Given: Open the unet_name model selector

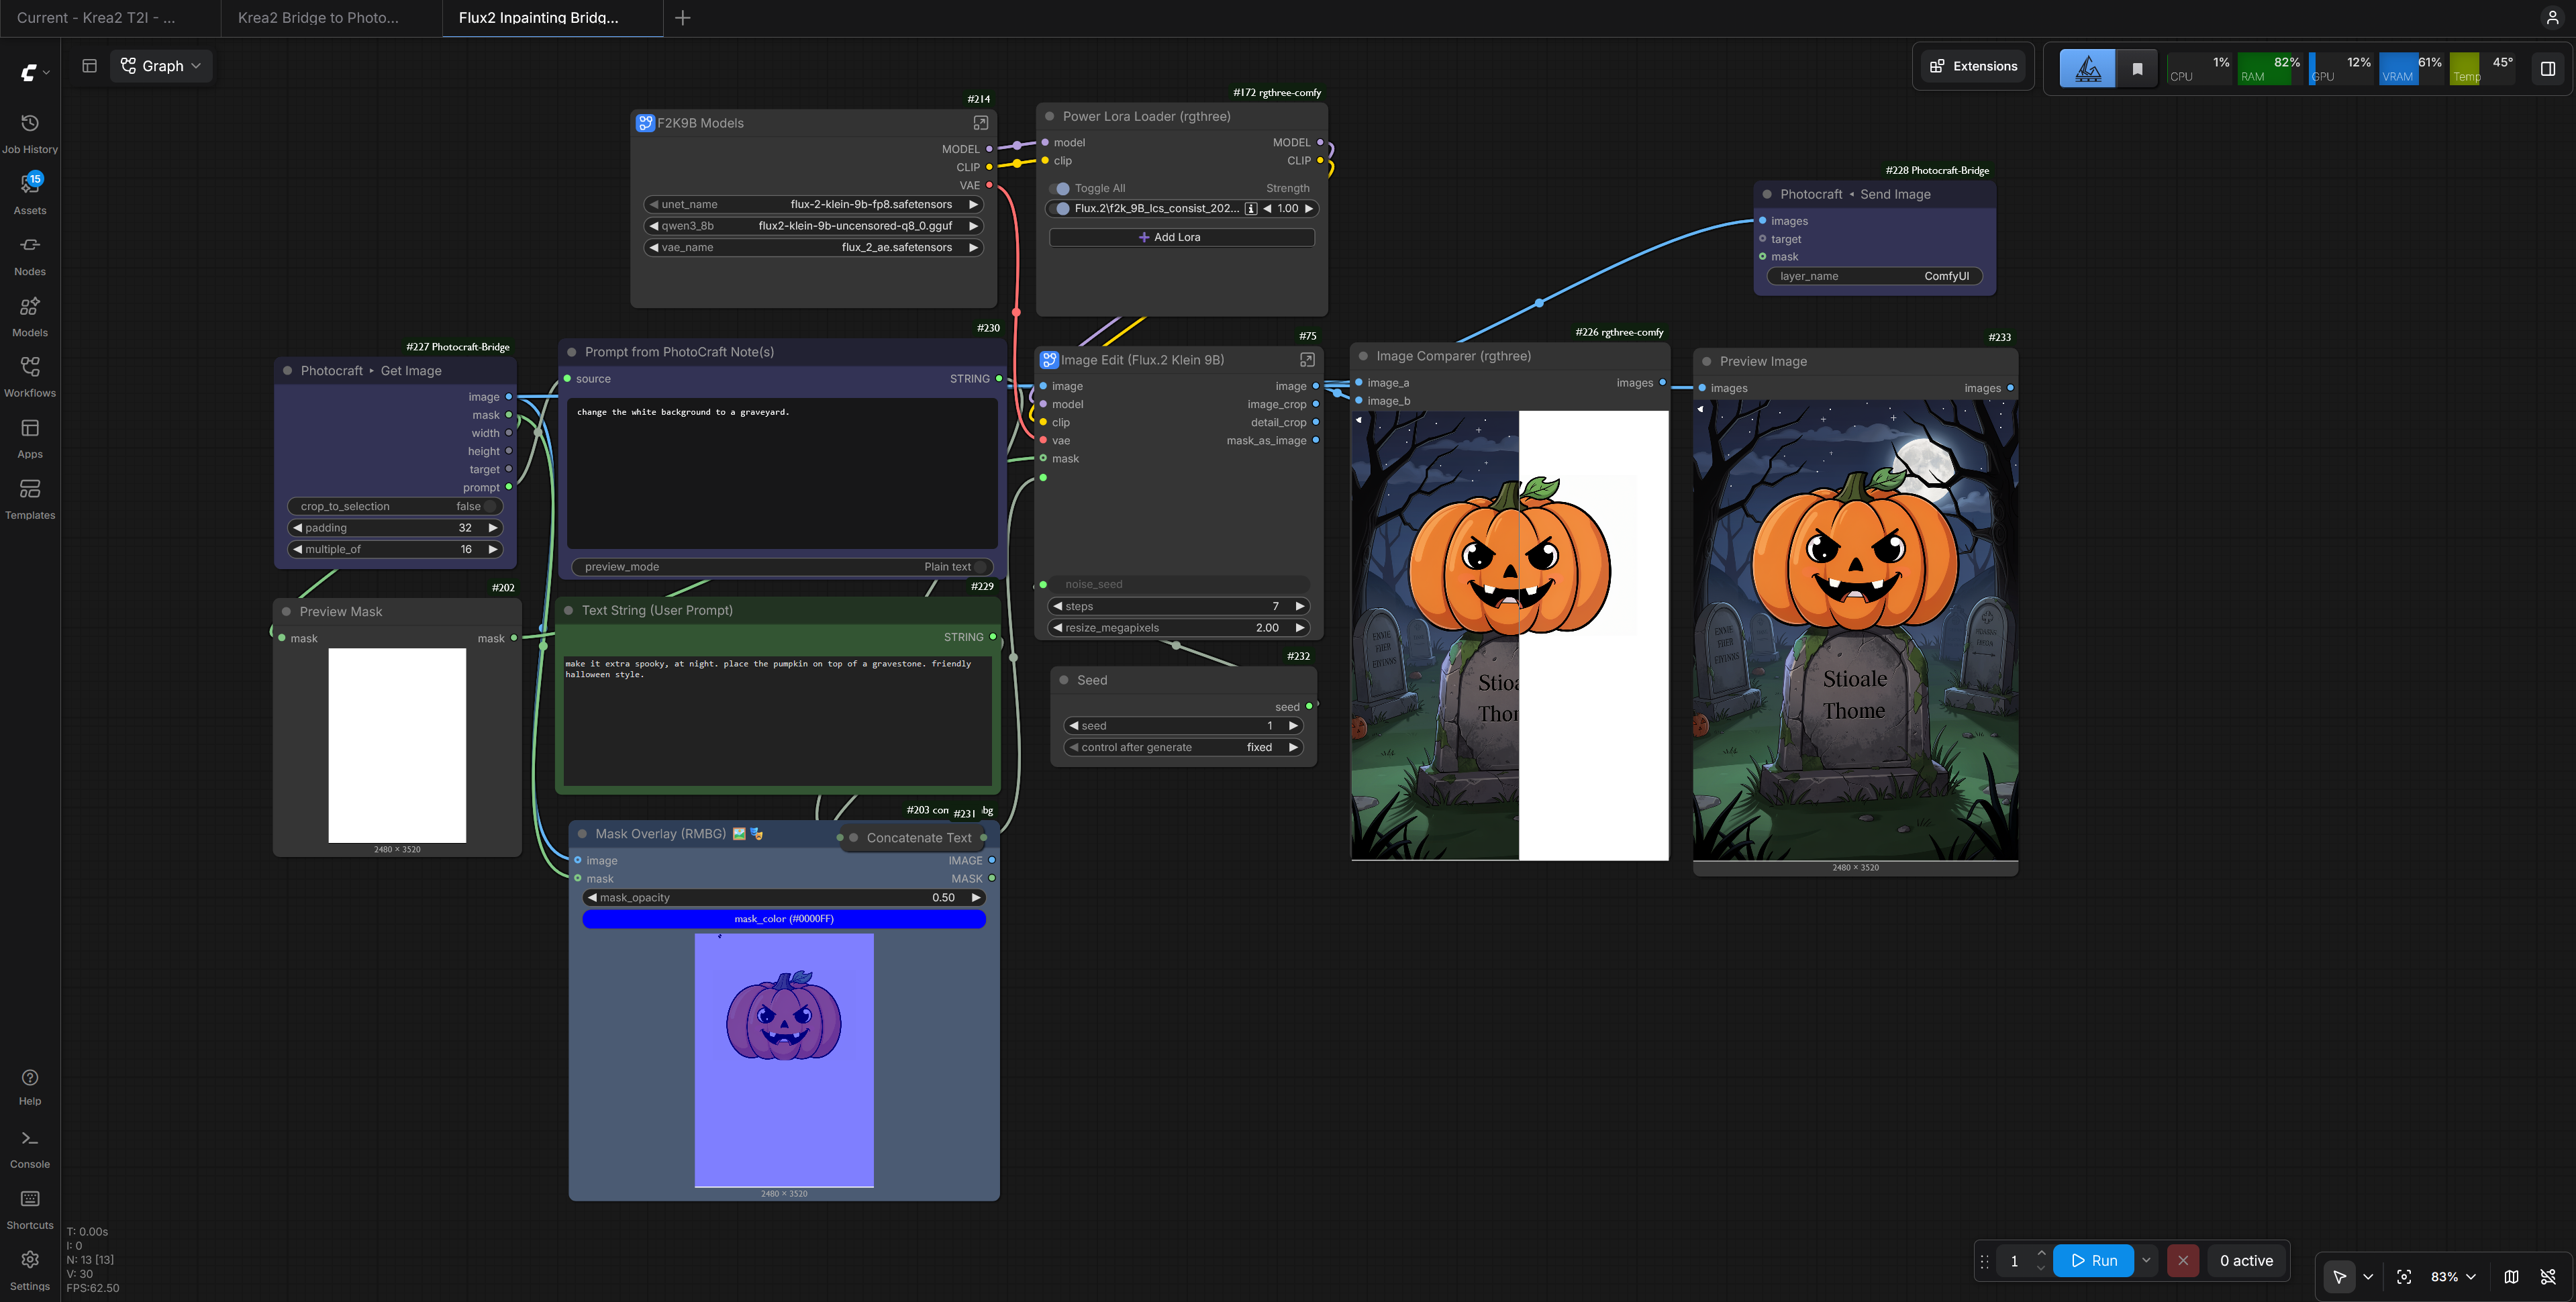Looking at the screenshot, I should click(814, 204).
